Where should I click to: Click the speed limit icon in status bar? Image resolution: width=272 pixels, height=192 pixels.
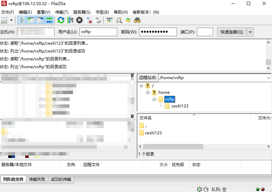coord(206,189)
